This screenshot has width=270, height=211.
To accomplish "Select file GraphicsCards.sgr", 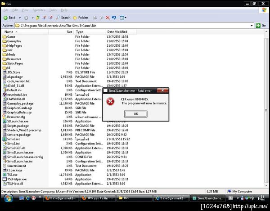I will click(20, 108).
